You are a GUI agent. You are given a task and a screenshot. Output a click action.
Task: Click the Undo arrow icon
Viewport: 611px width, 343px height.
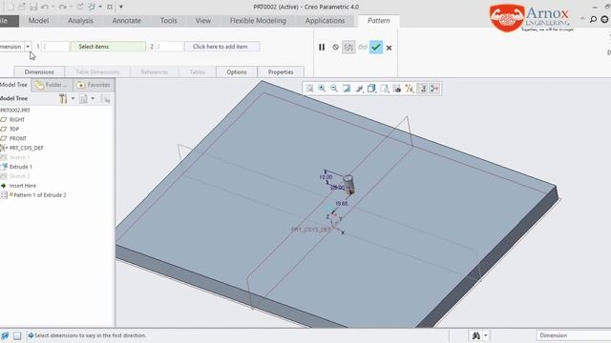(x=45, y=7)
